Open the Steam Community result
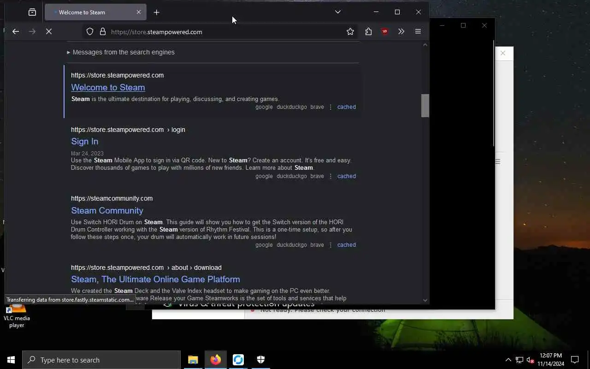590x369 pixels. coord(107,210)
